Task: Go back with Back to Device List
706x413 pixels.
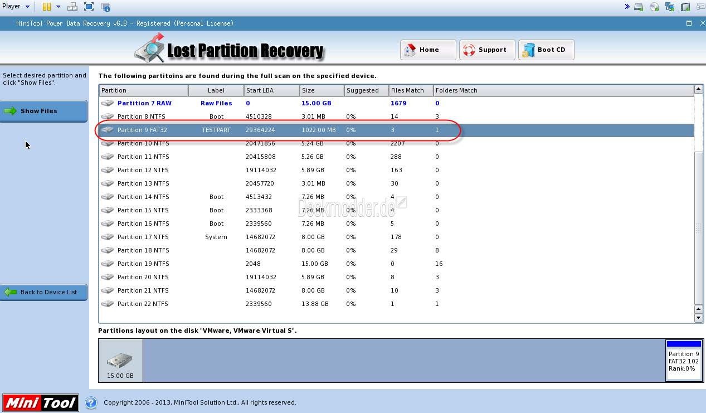Action: [43, 292]
